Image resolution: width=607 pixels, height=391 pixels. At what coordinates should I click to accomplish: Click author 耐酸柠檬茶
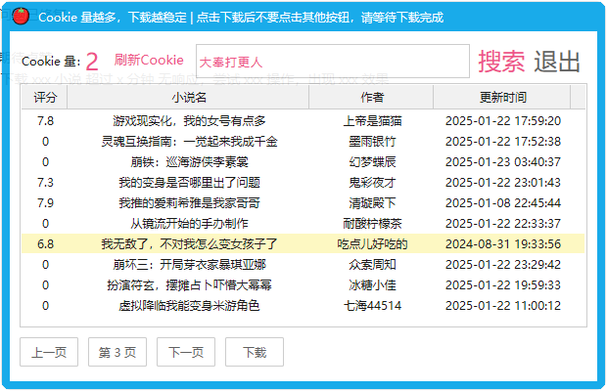(372, 223)
